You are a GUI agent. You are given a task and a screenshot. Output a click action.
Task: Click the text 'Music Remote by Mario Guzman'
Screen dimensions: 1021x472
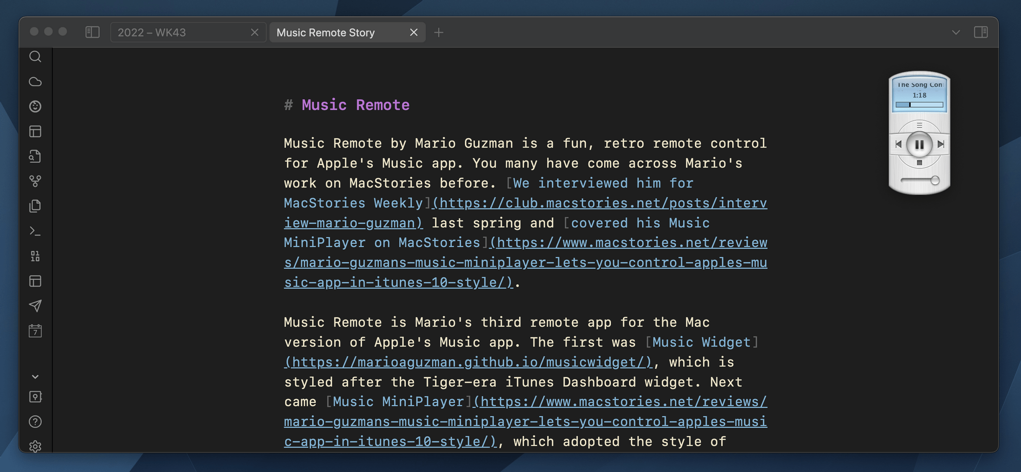click(x=398, y=144)
